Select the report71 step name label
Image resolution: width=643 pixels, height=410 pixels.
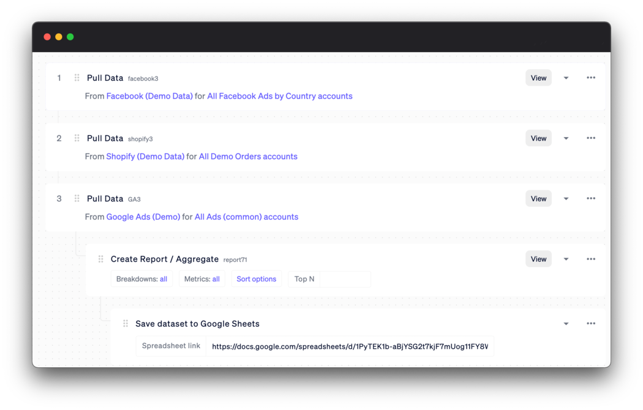tap(235, 259)
